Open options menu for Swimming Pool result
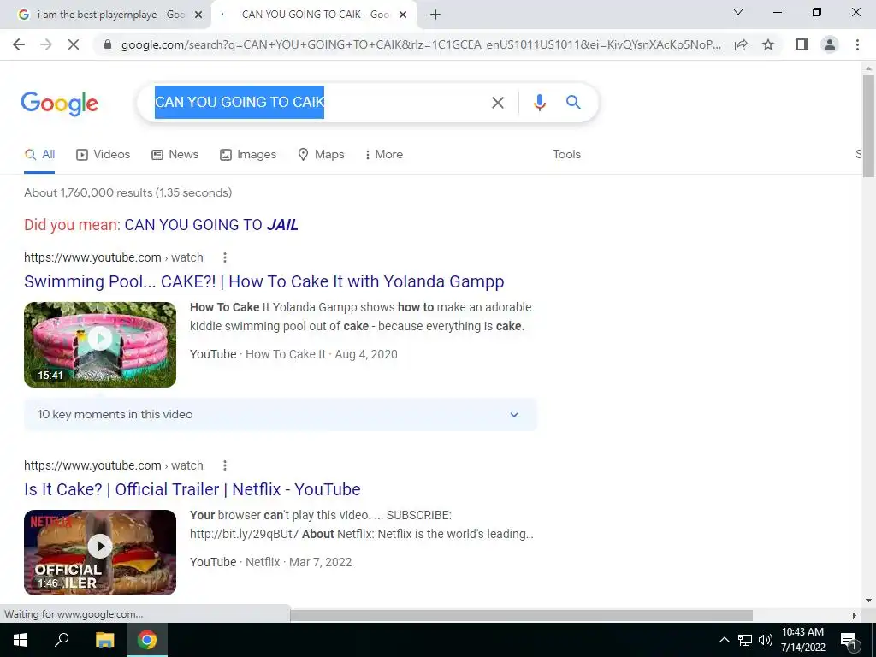This screenshot has height=657, width=876. pos(225,257)
